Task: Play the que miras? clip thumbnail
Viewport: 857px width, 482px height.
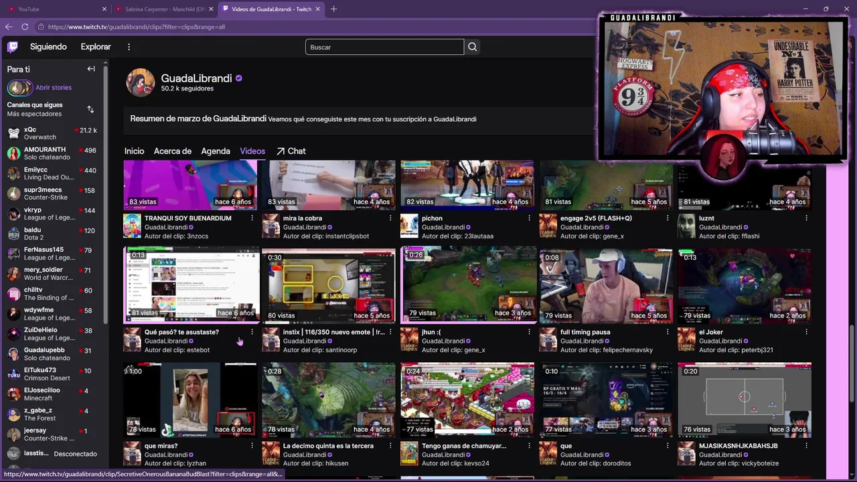Action: [x=190, y=399]
